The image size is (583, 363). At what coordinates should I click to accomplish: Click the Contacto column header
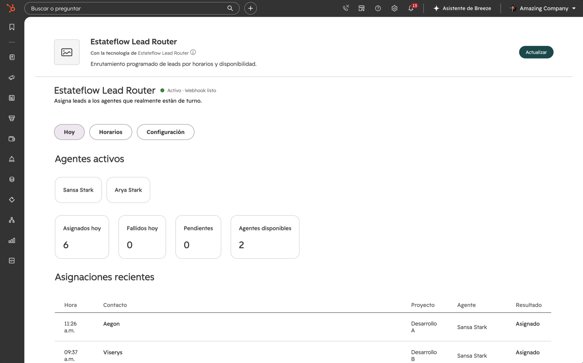coord(115,305)
